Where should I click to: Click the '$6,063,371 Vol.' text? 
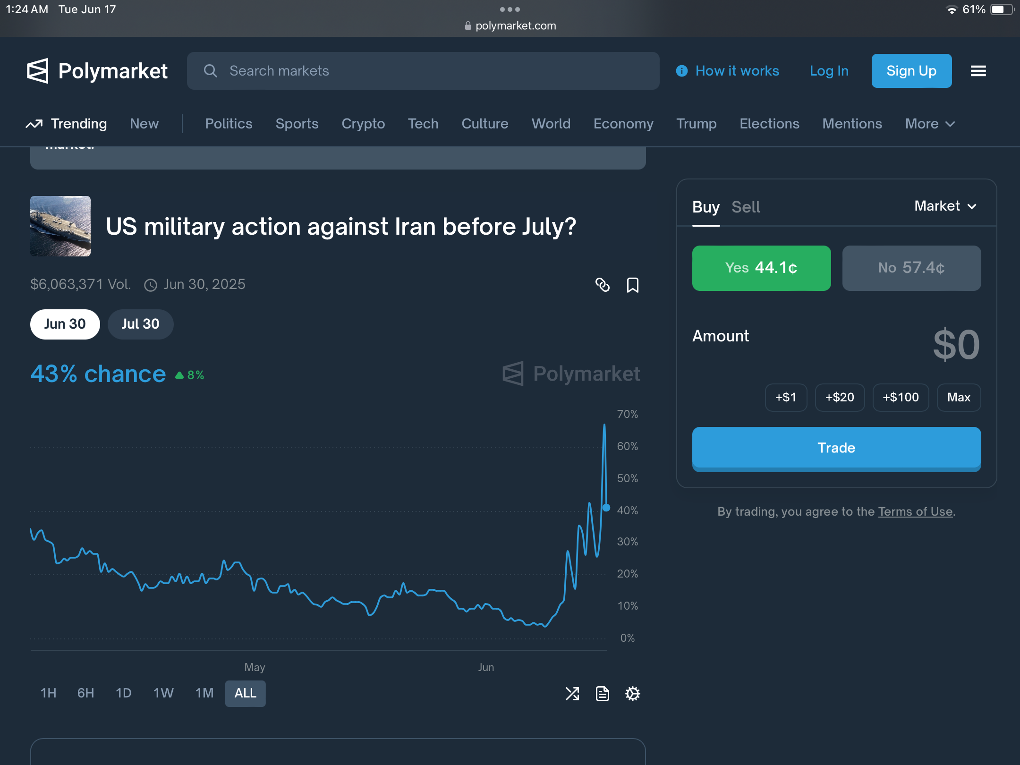80,284
